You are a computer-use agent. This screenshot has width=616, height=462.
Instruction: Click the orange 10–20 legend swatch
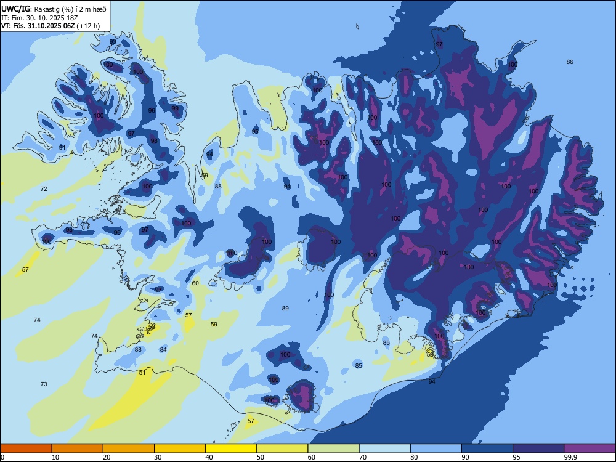pos(78,448)
